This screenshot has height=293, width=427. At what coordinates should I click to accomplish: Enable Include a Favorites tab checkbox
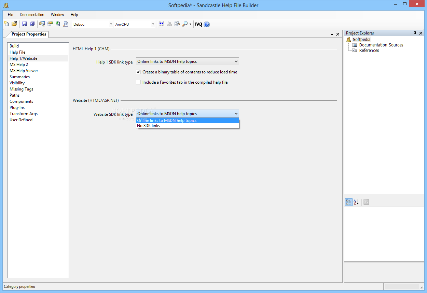point(138,82)
